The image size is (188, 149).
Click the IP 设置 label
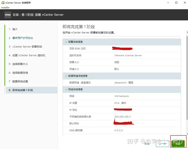pyautogui.click(x=73, y=103)
